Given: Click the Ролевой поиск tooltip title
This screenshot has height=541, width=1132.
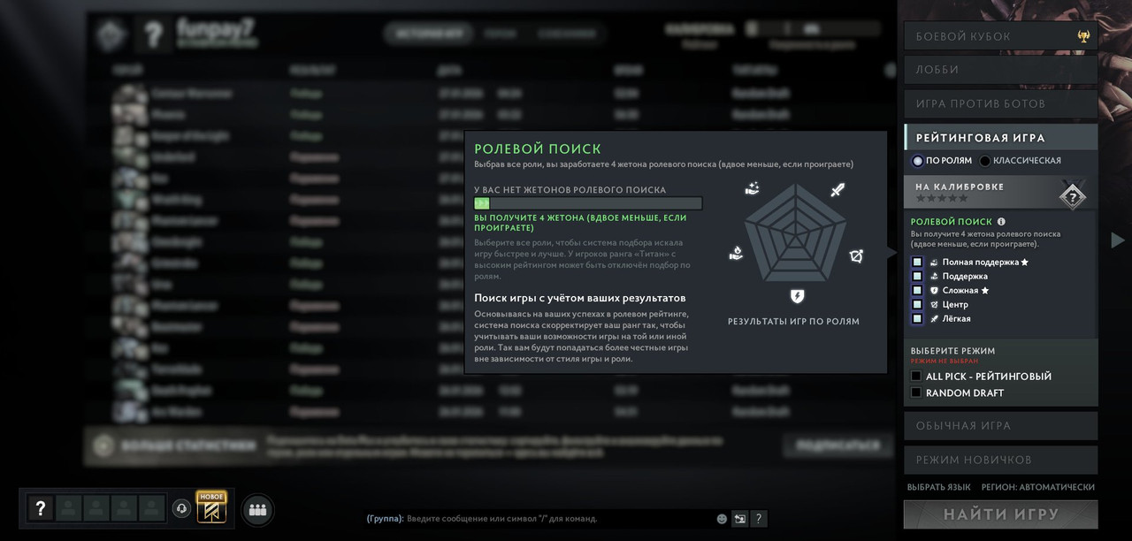Looking at the screenshot, I should tap(538, 149).
